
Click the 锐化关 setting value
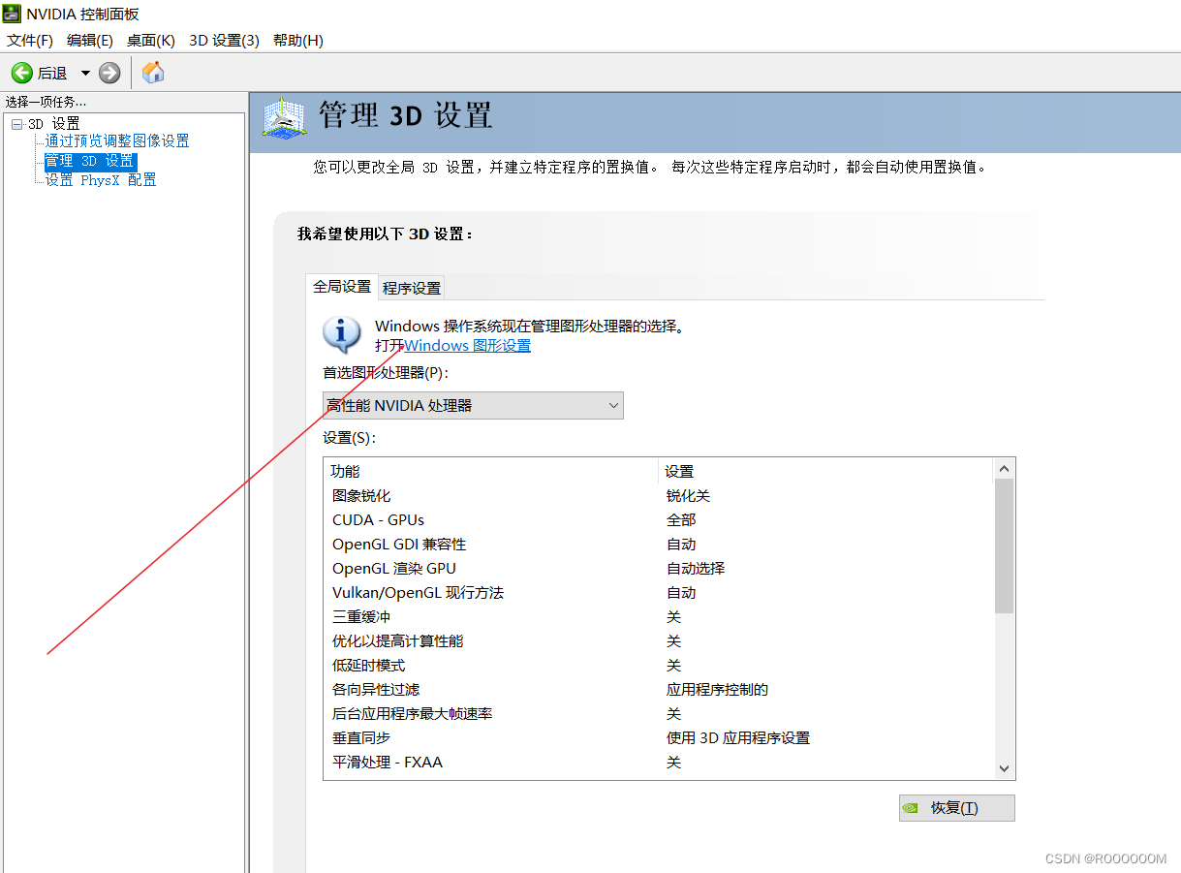pos(688,495)
